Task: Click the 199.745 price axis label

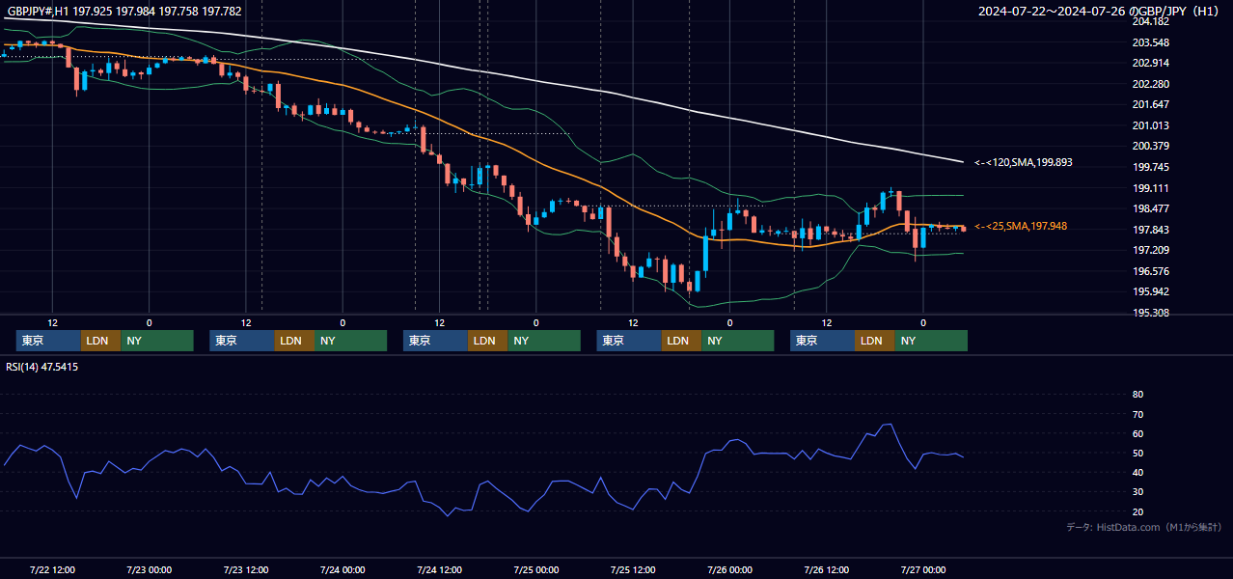Action: click(x=1150, y=167)
